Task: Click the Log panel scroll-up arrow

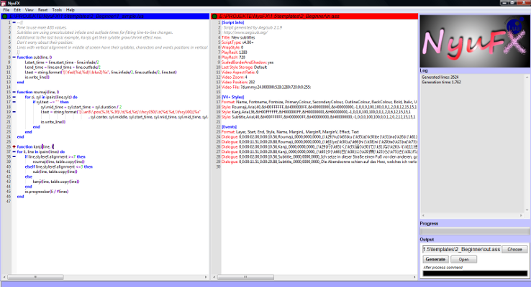Action: [x=527, y=77]
